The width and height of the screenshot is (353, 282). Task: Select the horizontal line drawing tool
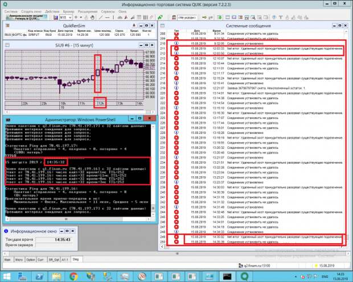point(108,17)
